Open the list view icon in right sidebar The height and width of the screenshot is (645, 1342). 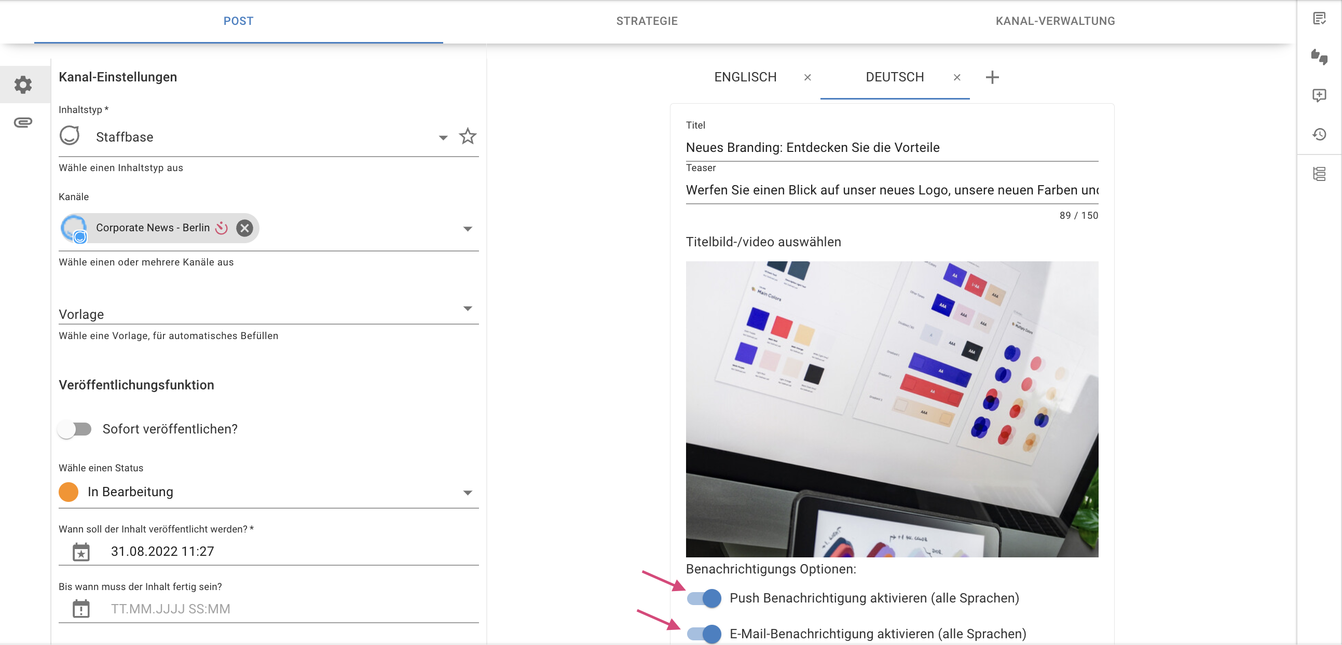click(1319, 174)
